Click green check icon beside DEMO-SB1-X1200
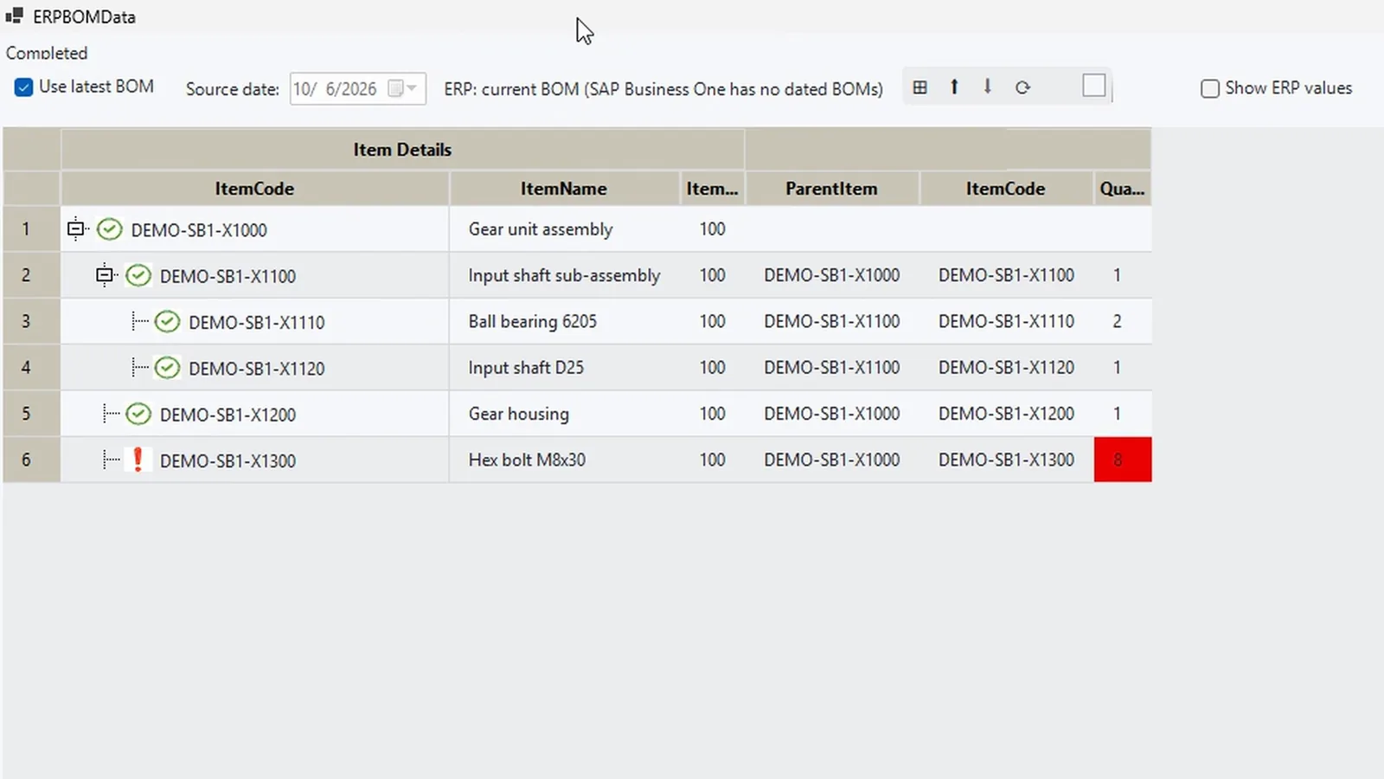 click(x=138, y=414)
